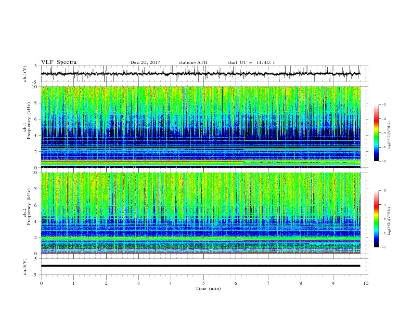This screenshot has height=318, width=412.
Task: Select the "start UT = 14:40:1" text
Action: 251,62
